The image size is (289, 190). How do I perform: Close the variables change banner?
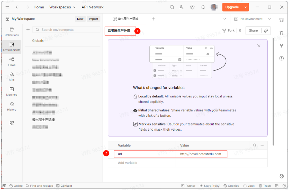(x=259, y=46)
